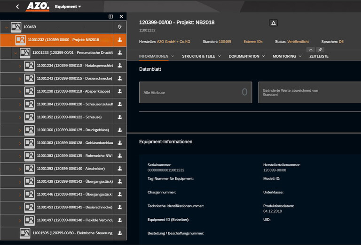The width and height of the screenshot is (361, 245).
Task: Pin the header with the pin icon
Action: coord(320,50)
